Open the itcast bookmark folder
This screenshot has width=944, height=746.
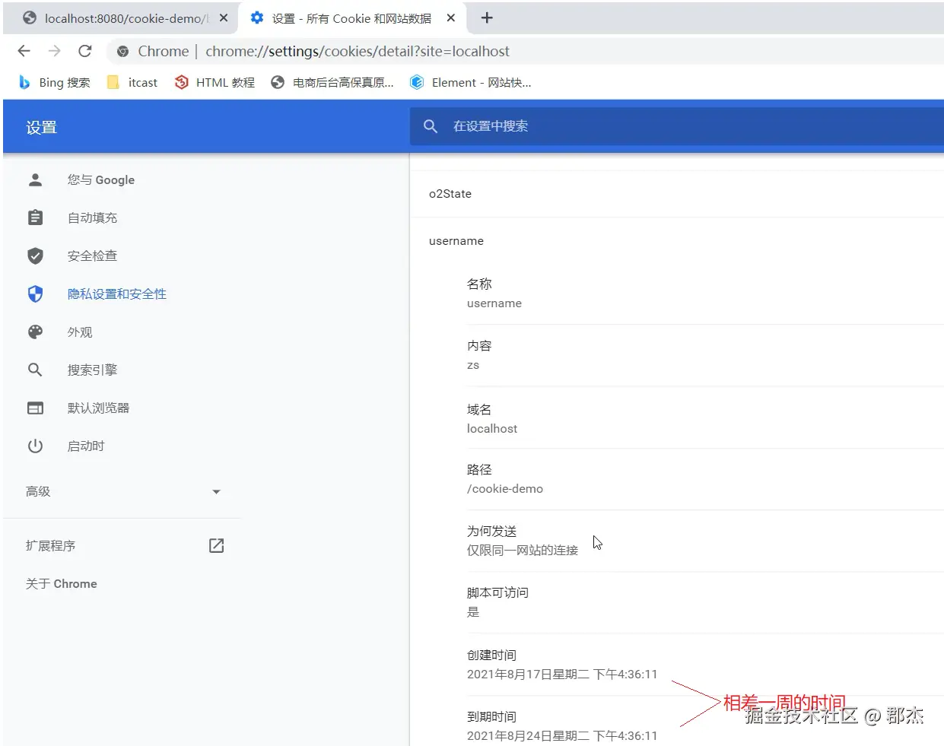(133, 82)
